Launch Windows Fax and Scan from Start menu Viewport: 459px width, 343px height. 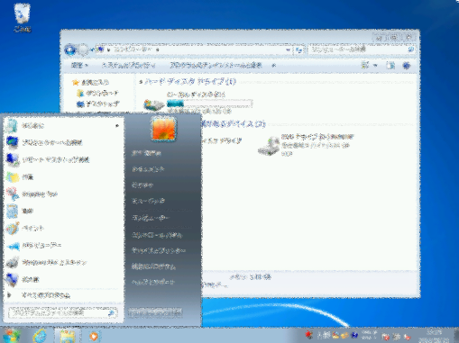[x=63, y=263]
